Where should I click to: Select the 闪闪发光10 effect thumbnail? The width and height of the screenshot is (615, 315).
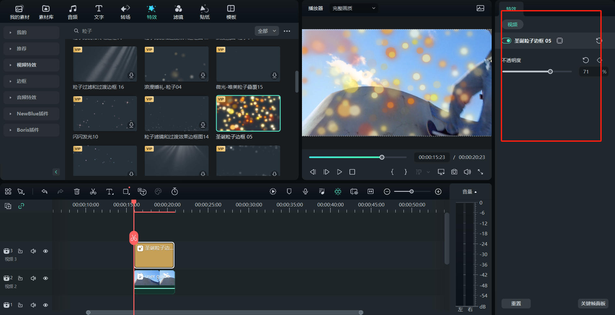105,113
